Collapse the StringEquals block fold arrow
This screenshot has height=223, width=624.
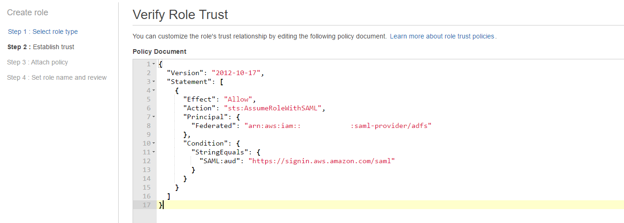153,152
